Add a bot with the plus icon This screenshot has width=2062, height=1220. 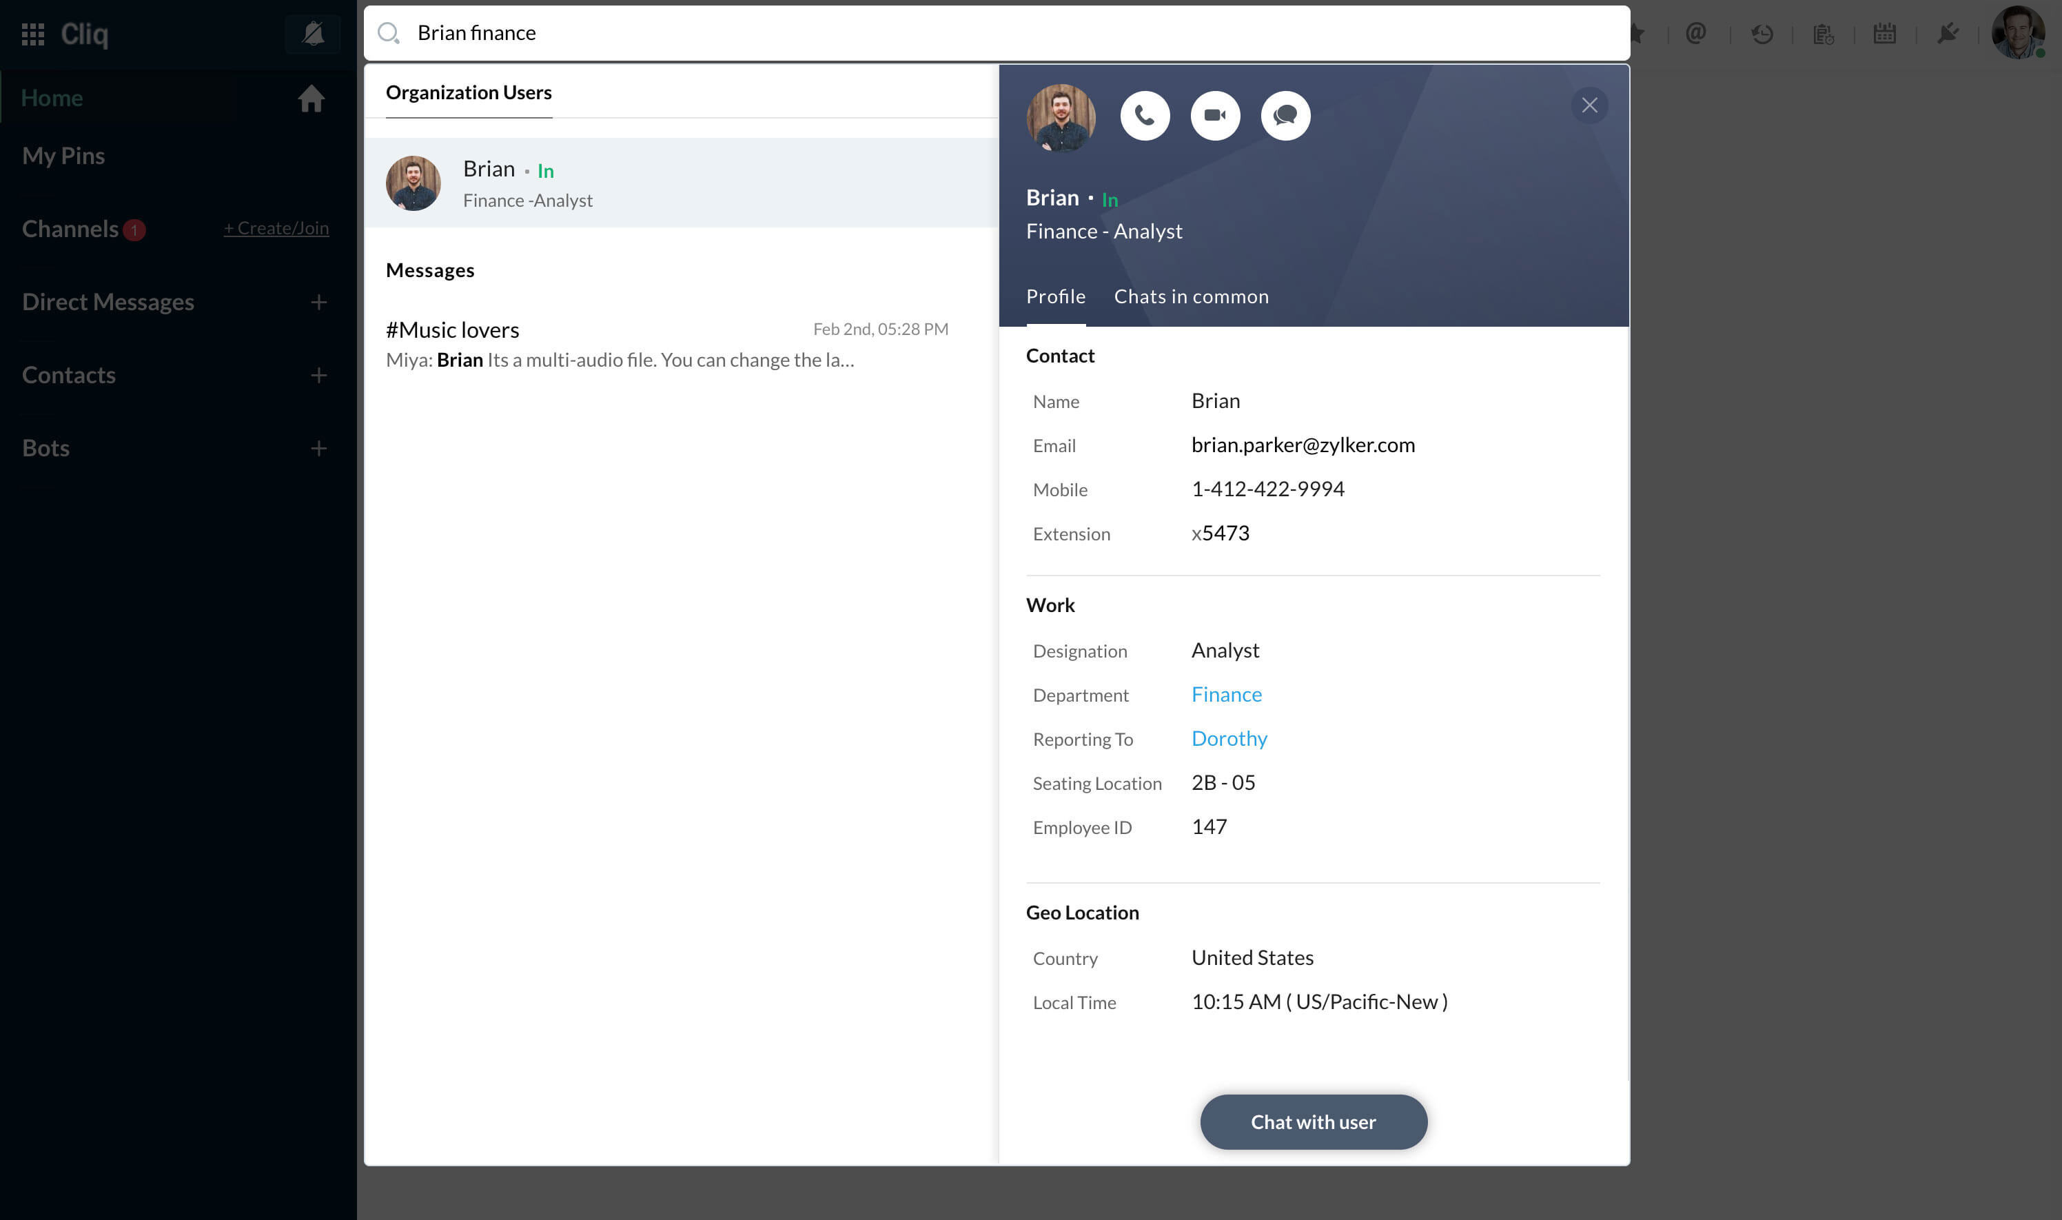click(319, 448)
